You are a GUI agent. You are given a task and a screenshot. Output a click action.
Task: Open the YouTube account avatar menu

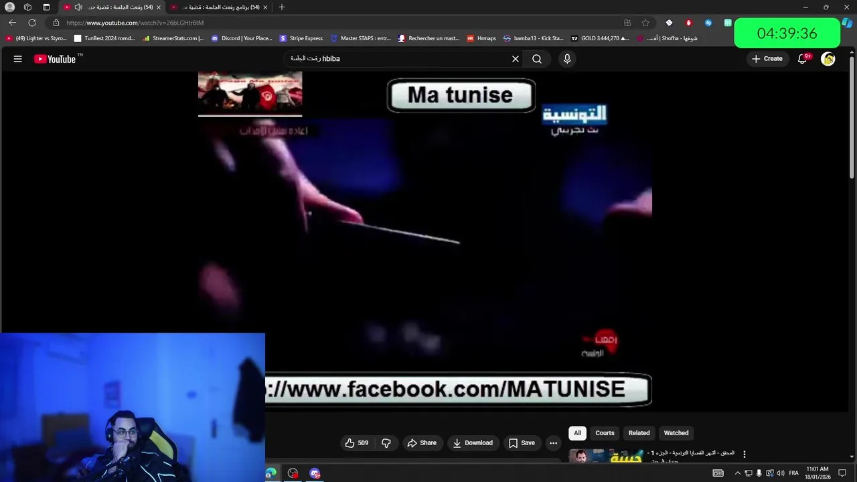(x=828, y=59)
